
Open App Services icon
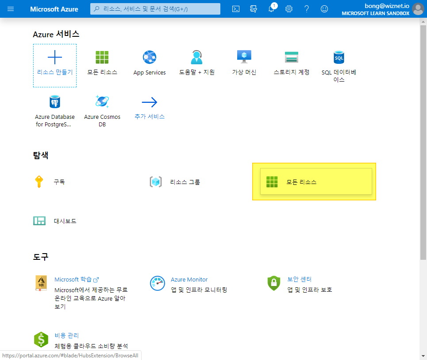pyautogui.click(x=150, y=57)
